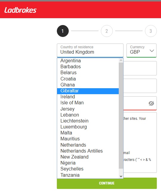The image size is (161, 194).
Task: Click the Country of residence field
Action: pos(90,50)
